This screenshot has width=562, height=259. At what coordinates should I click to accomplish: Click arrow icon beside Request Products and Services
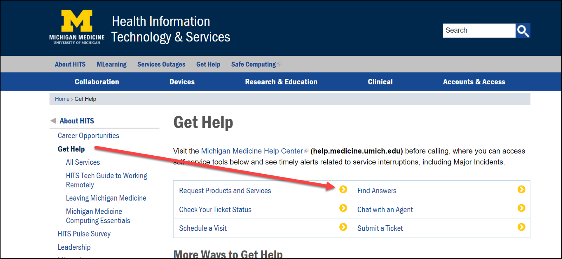[343, 190]
